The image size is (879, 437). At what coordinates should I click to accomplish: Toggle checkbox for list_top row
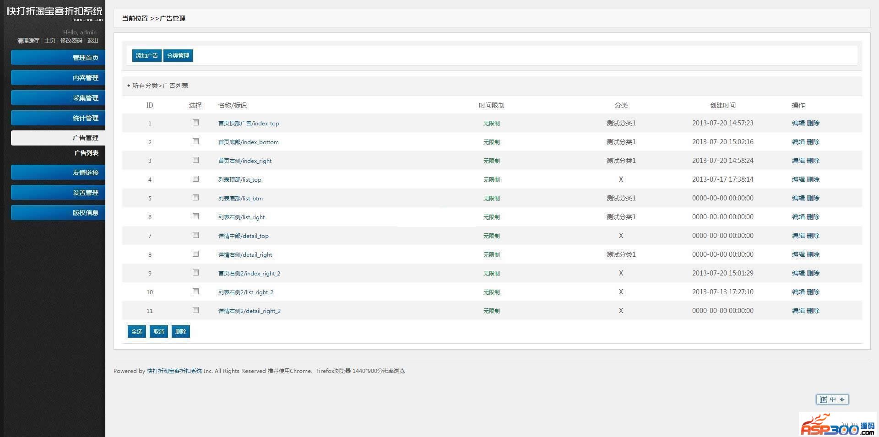pos(195,179)
